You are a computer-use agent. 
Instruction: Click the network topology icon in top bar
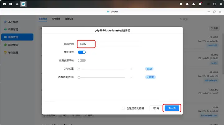(x=17, y=4)
